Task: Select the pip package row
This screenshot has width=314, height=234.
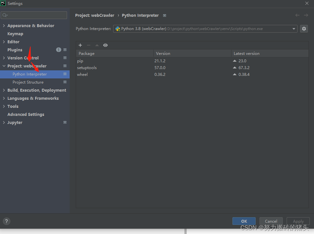Action: tap(192, 61)
